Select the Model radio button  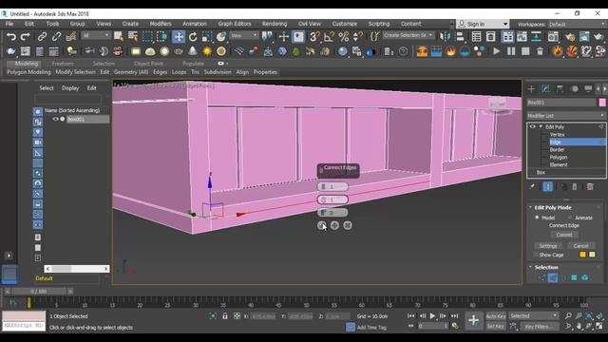(537, 218)
